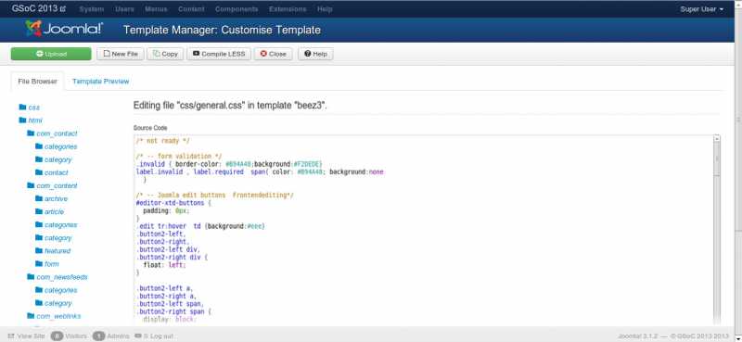Click the Copy toolbar button
The height and width of the screenshot is (342, 742).
tap(165, 54)
